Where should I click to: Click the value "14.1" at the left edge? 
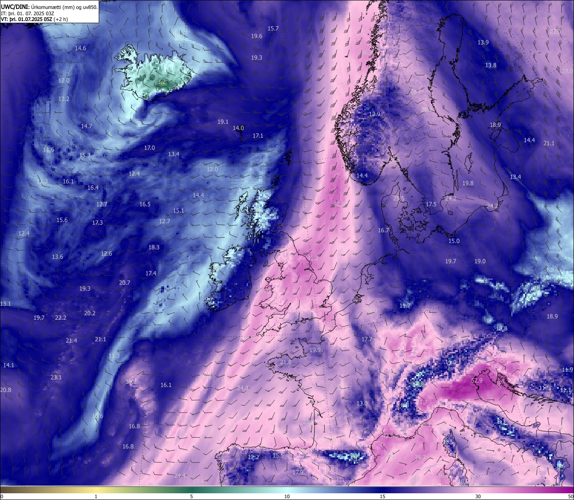[x=9, y=365]
